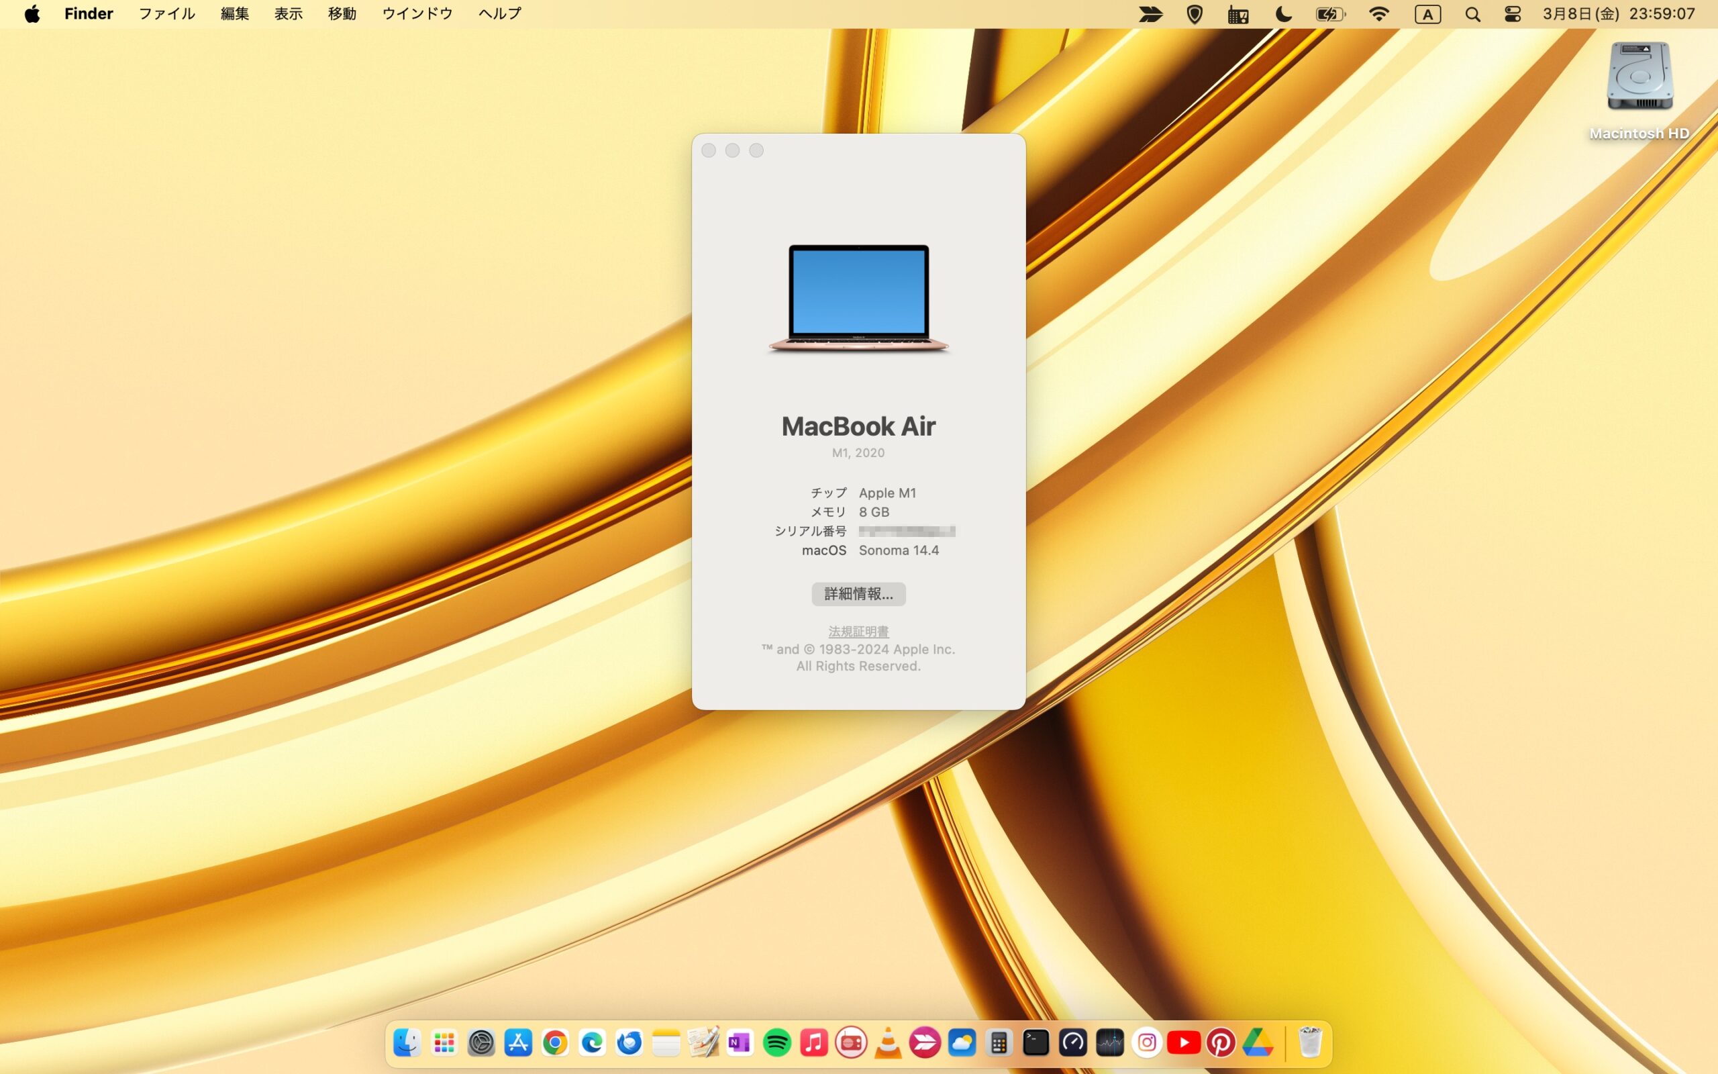1718x1074 pixels.
Task: Launch Microsoft OneNote from the Dock
Action: pyautogui.click(x=740, y=1042)
